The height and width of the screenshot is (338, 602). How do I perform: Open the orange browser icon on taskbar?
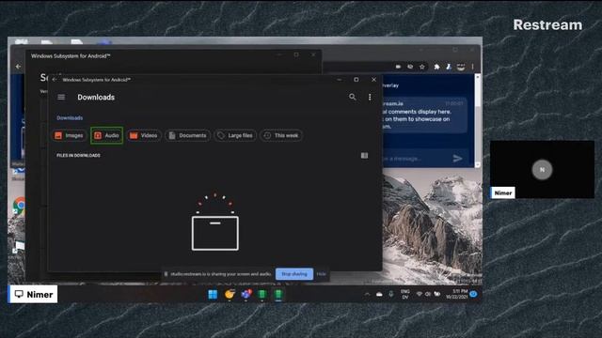coord(230,294)
